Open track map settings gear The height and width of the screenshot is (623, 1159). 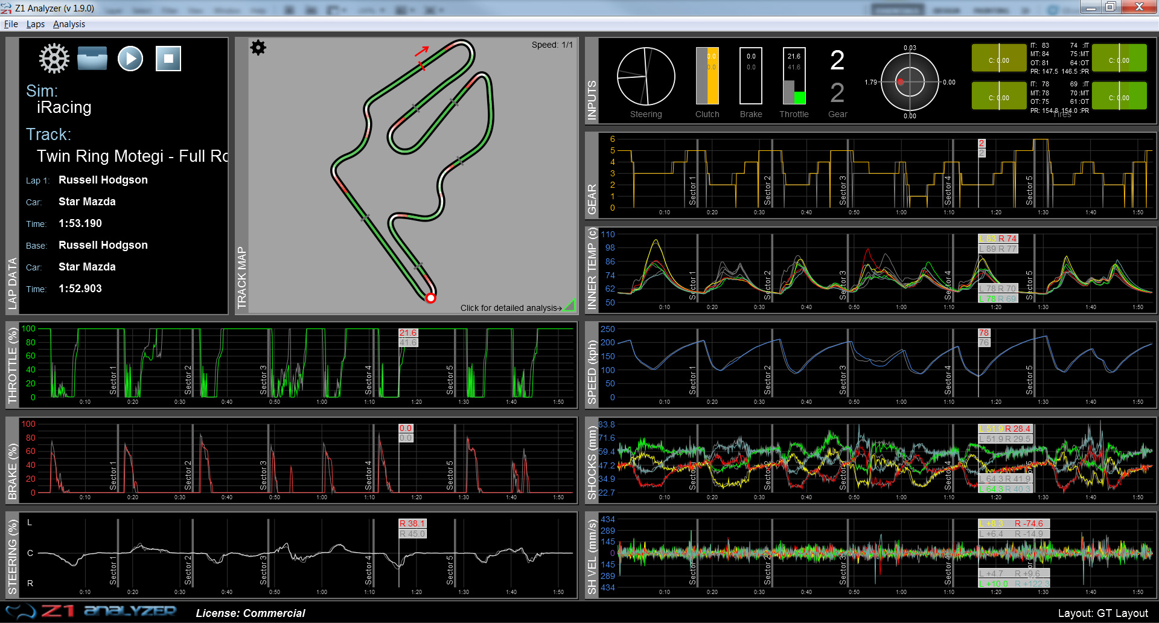click(258, 48)
